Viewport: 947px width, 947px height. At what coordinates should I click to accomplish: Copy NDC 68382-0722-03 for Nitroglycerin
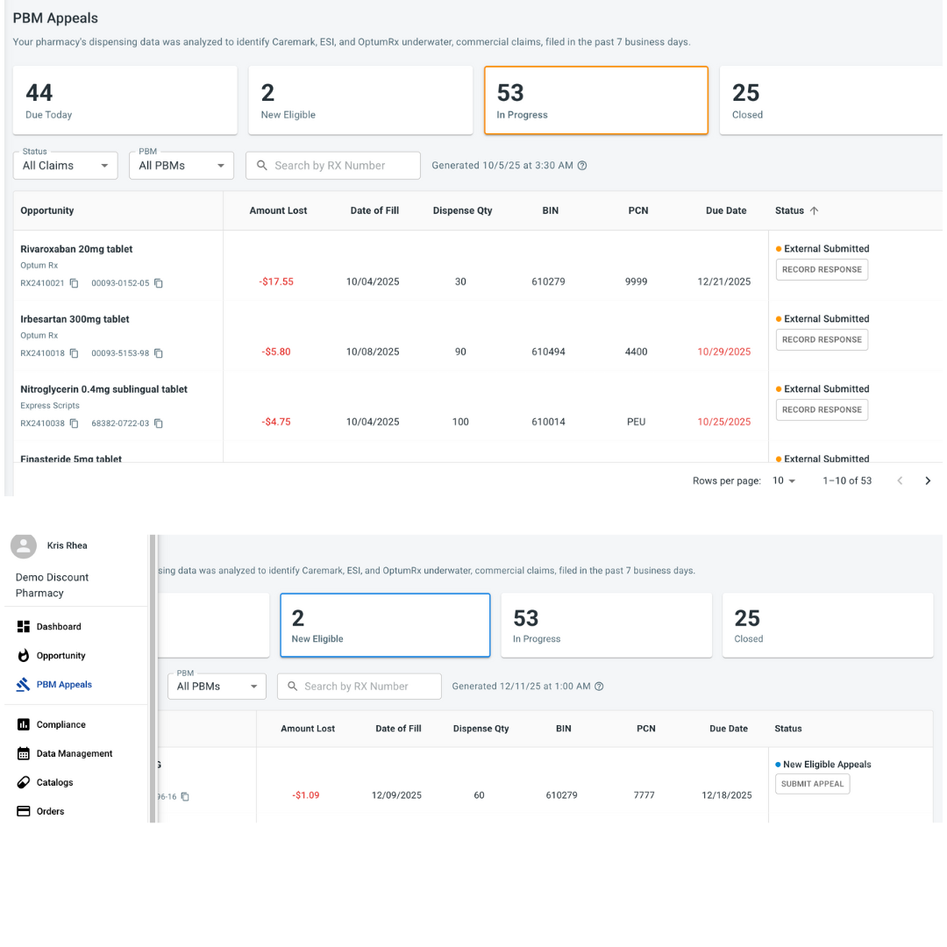click(x=159, y=424)
